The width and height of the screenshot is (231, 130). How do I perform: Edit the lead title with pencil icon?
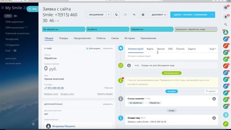(56, 21)
